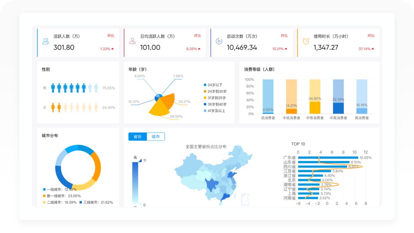Click the red up arrow next to 13.21%

click(x=286, y=49)
